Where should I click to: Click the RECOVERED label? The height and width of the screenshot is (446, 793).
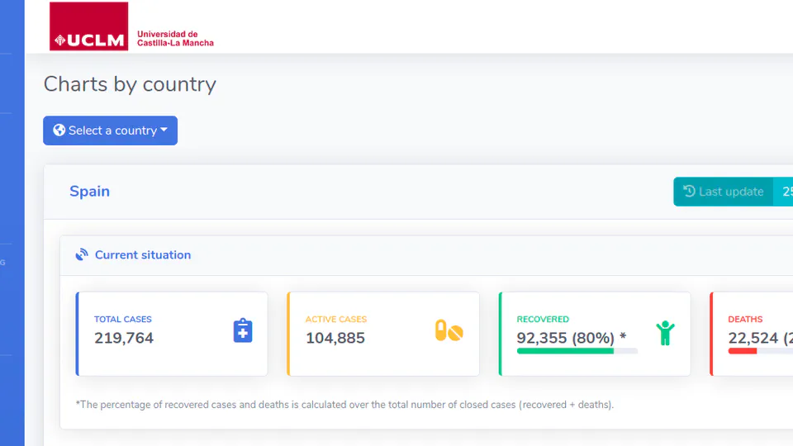click(543, 319)
